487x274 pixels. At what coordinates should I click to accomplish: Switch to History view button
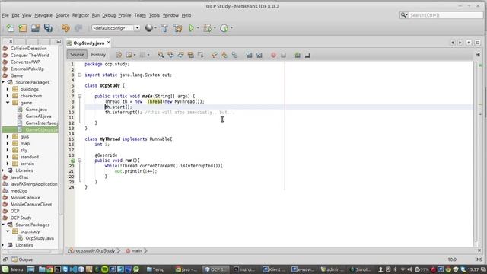coord(98,55)
